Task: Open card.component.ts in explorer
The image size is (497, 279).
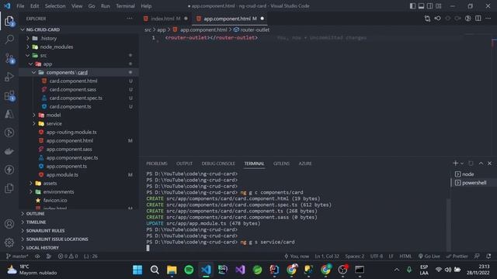Action: [x=70, y=106]
